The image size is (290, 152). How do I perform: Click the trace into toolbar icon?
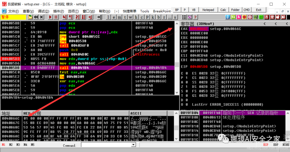[x=78, y=17]
